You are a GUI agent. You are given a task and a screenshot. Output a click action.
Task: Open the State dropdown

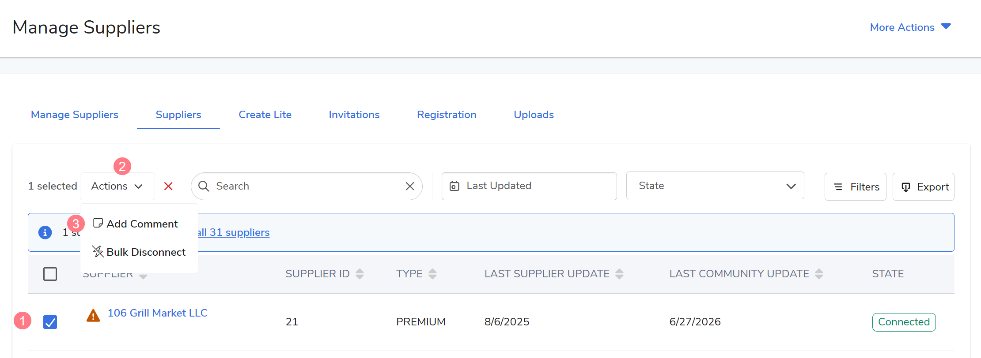pyautogui.click(x=715, y=186)
